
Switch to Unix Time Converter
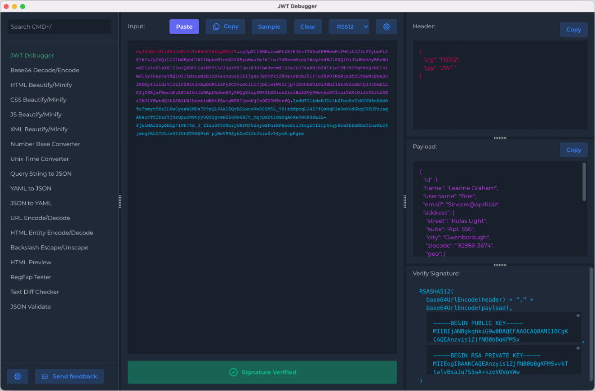pyautogui.click(x=40, y=159)
